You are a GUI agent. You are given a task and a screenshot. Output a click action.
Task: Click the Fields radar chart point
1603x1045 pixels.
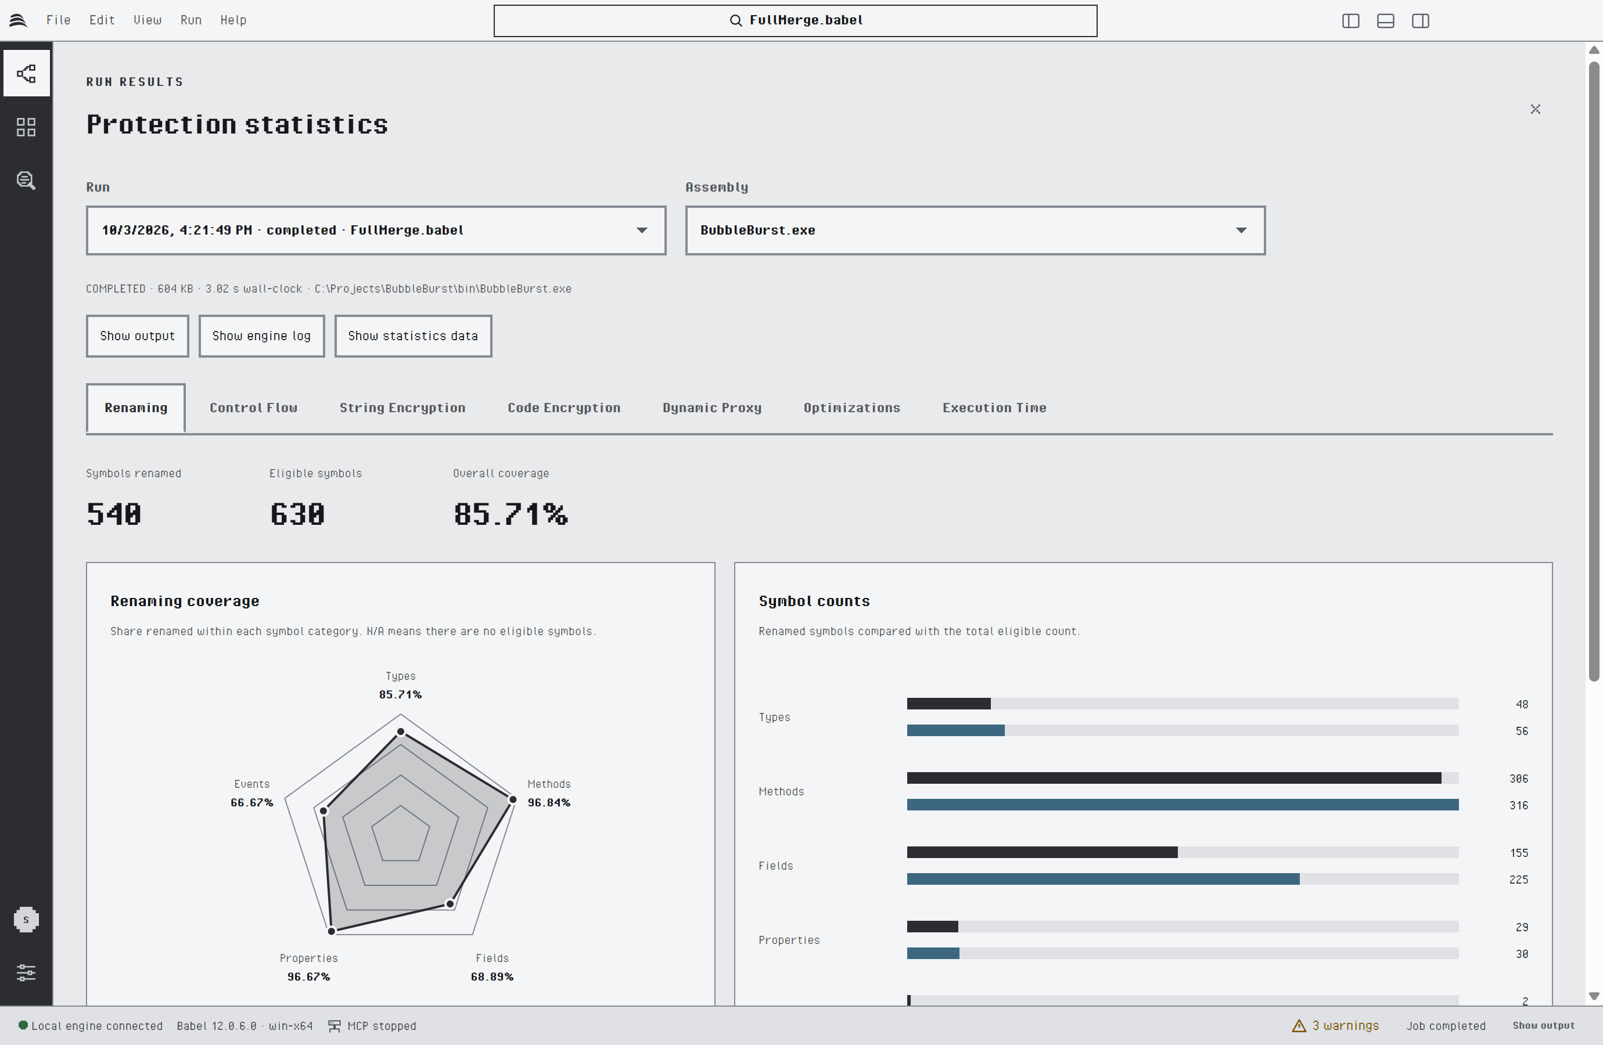(x=450, y=905)
